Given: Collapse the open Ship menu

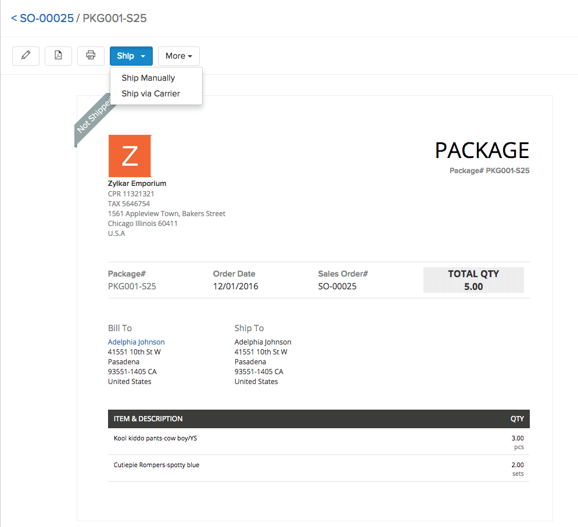Looking at the screenshot, I should tap(131, 56).
